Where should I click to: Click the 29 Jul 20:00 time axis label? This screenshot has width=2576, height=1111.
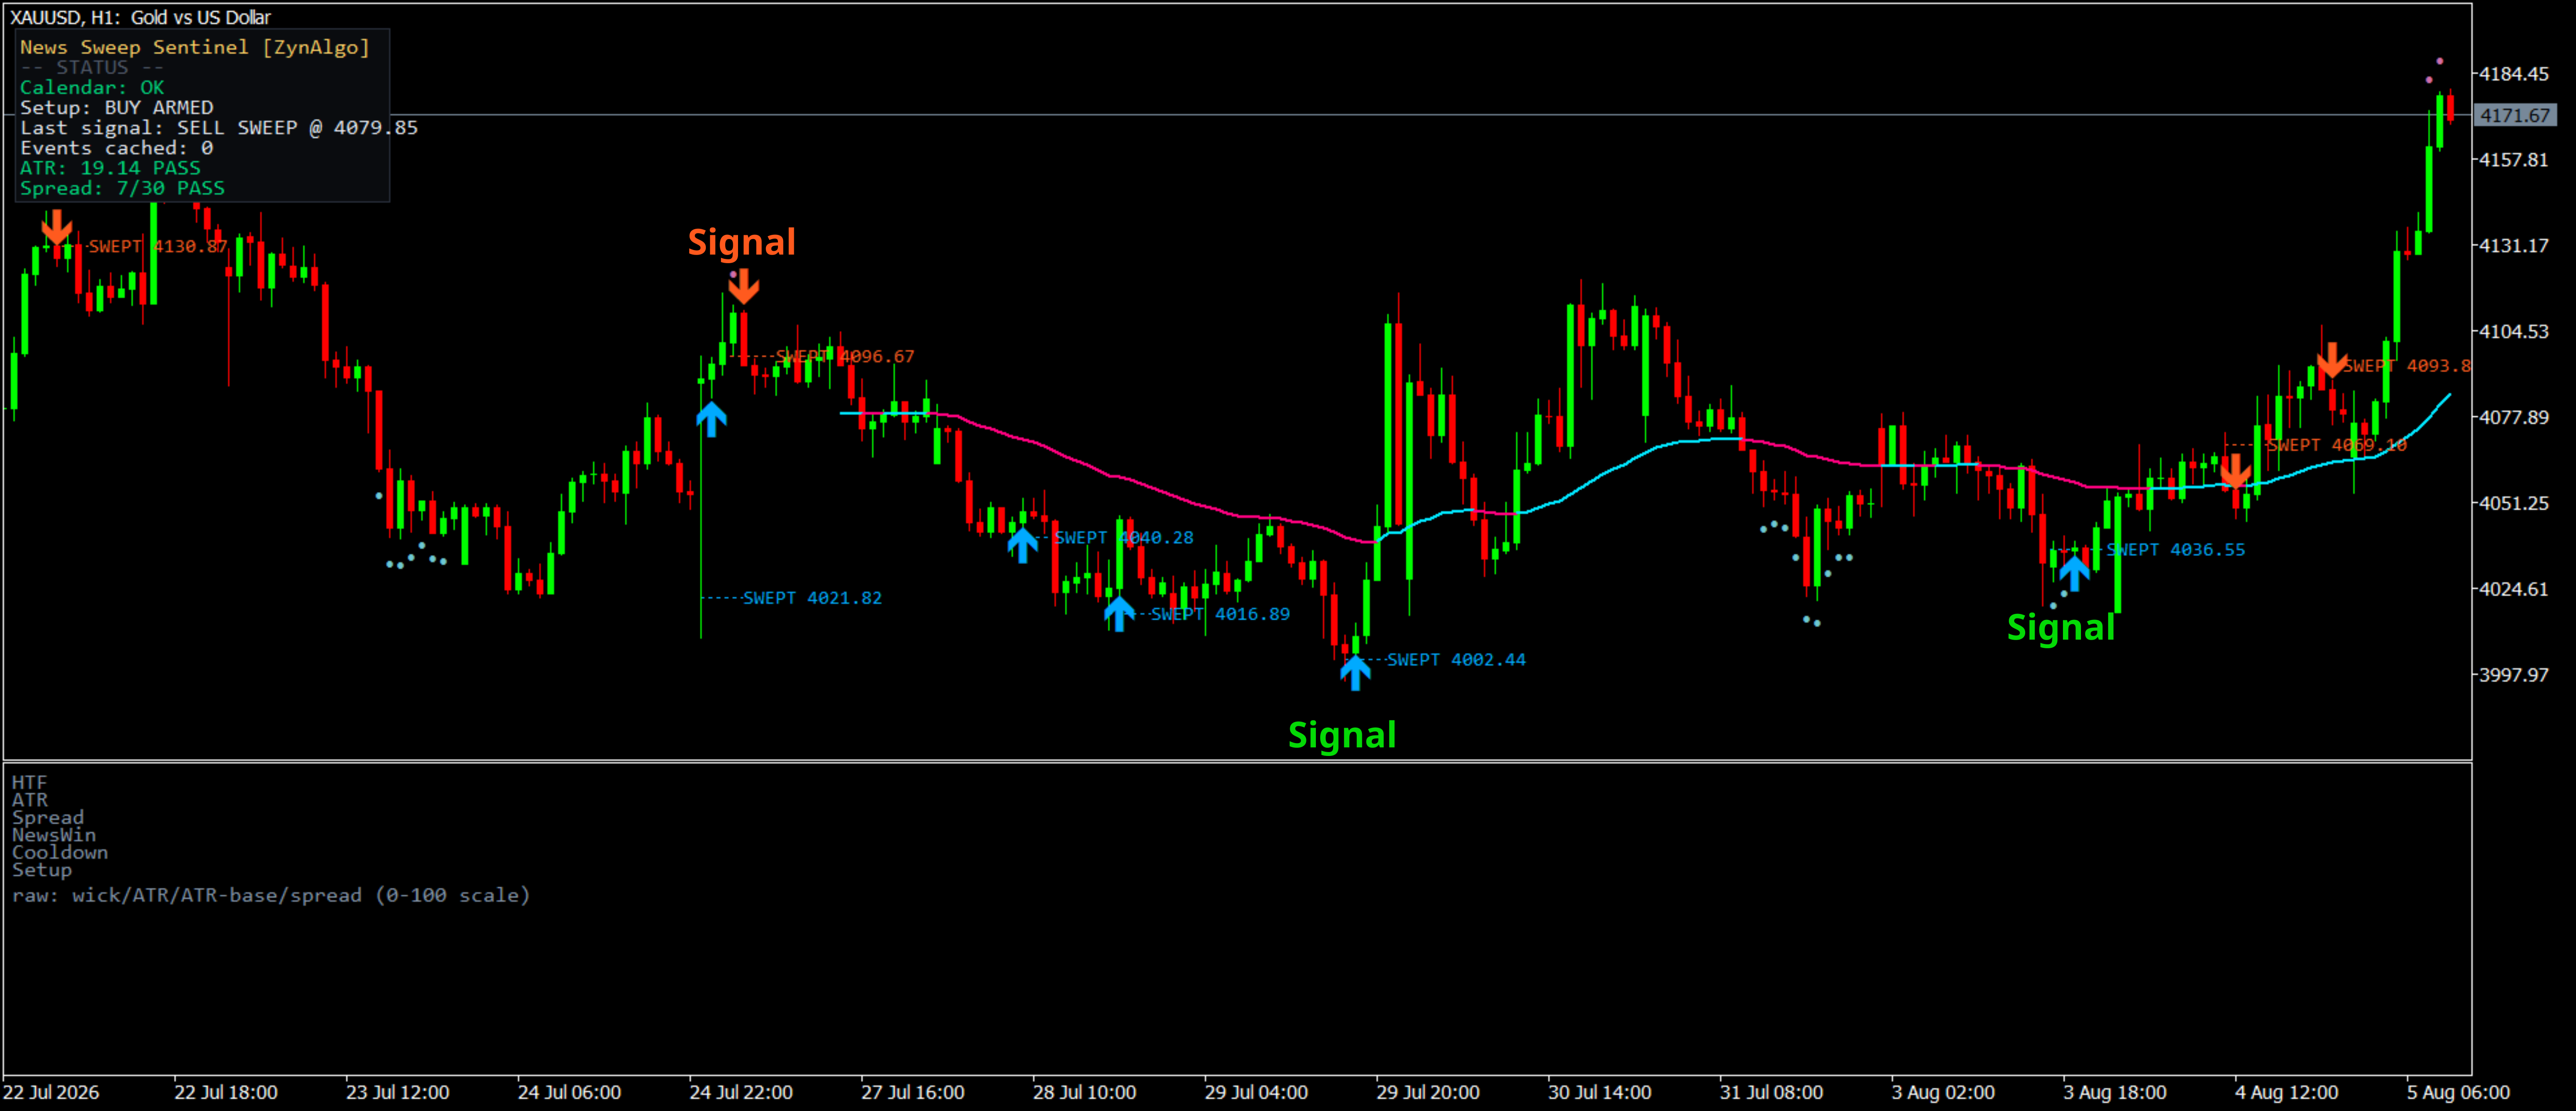pyautogui.click(x=1428, y=1092)
